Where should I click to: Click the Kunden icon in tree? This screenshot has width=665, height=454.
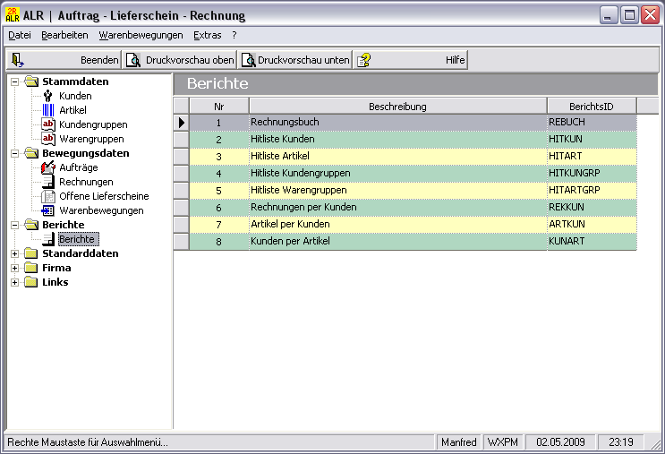point(48,96)
